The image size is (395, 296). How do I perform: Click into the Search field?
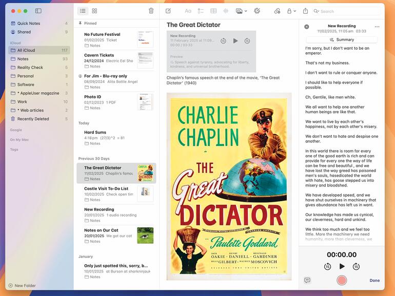[x=347, y=11]
